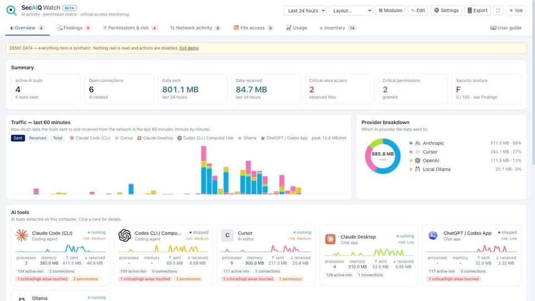This screenshot has height=301, width=535.
Task: Toggle Claude Desktop series in traffic legend
Action: click(x=155, y=138)
